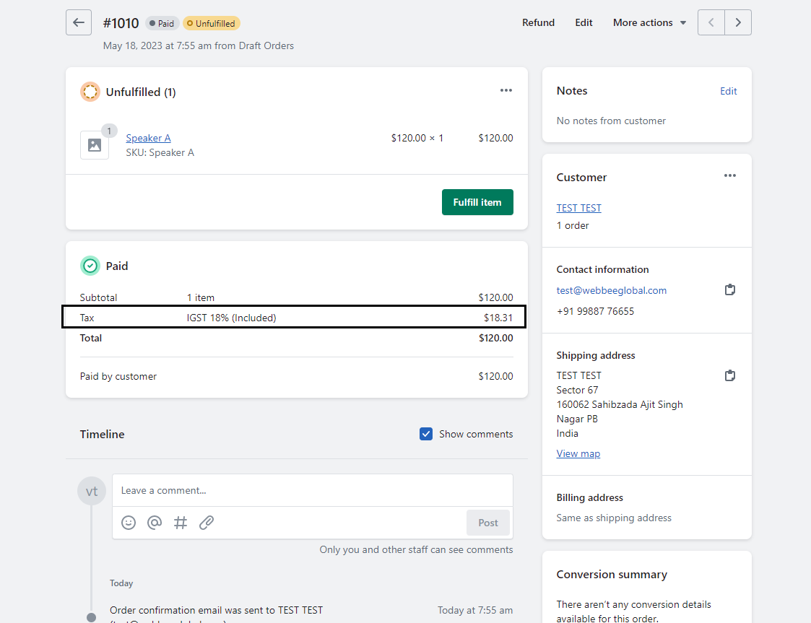Go to the next order arrow

pyautogui.click(x=738, y=22)
